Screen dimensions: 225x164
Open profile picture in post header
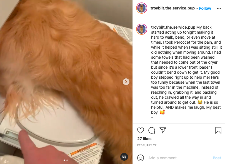[142, 8]
